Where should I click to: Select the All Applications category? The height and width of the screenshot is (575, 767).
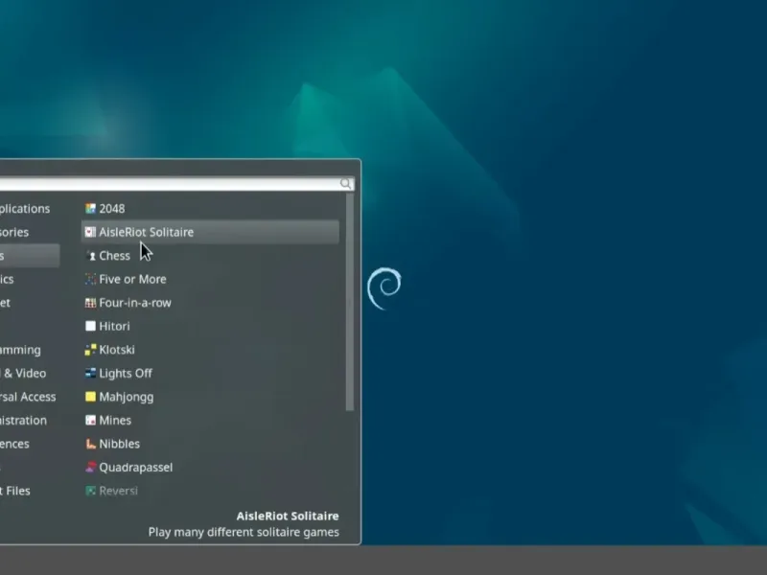tap(30, 209)
